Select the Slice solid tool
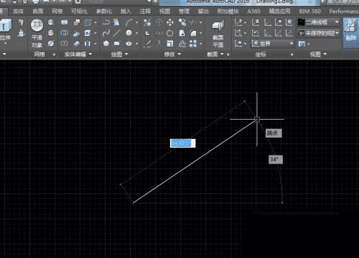Screen dimensions: 359x258 [76, 33]
